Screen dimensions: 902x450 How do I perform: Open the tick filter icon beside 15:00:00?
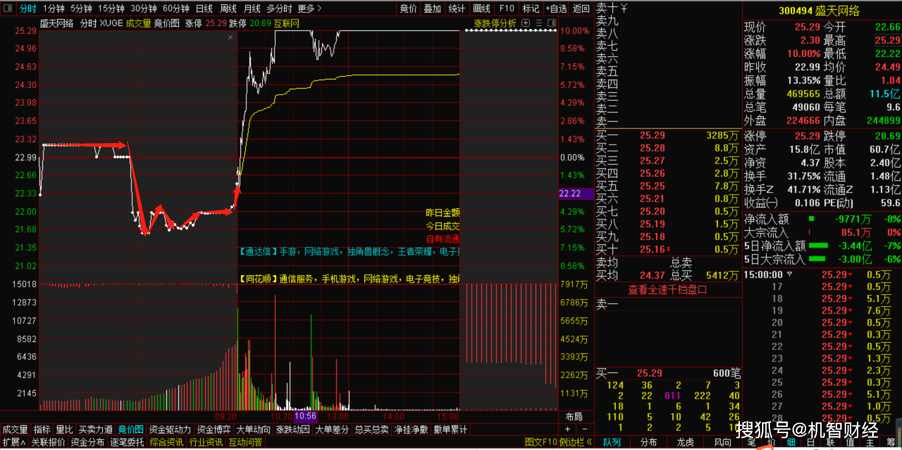(x=790, y=275)
